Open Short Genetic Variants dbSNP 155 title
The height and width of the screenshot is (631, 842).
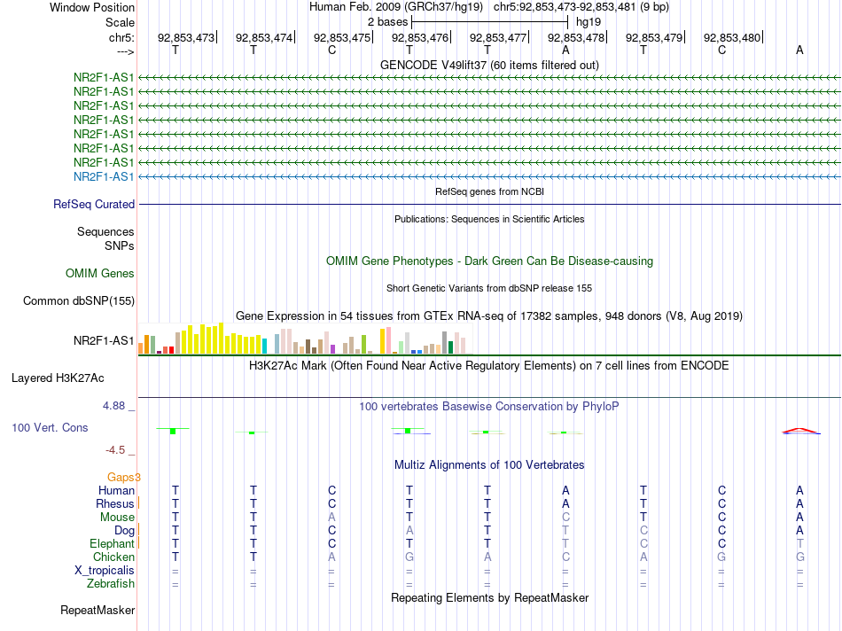click(489, 288)
